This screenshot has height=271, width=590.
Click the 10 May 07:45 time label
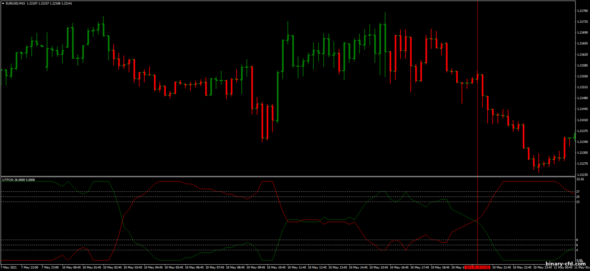pyautogui.click(x=215, y=267)
